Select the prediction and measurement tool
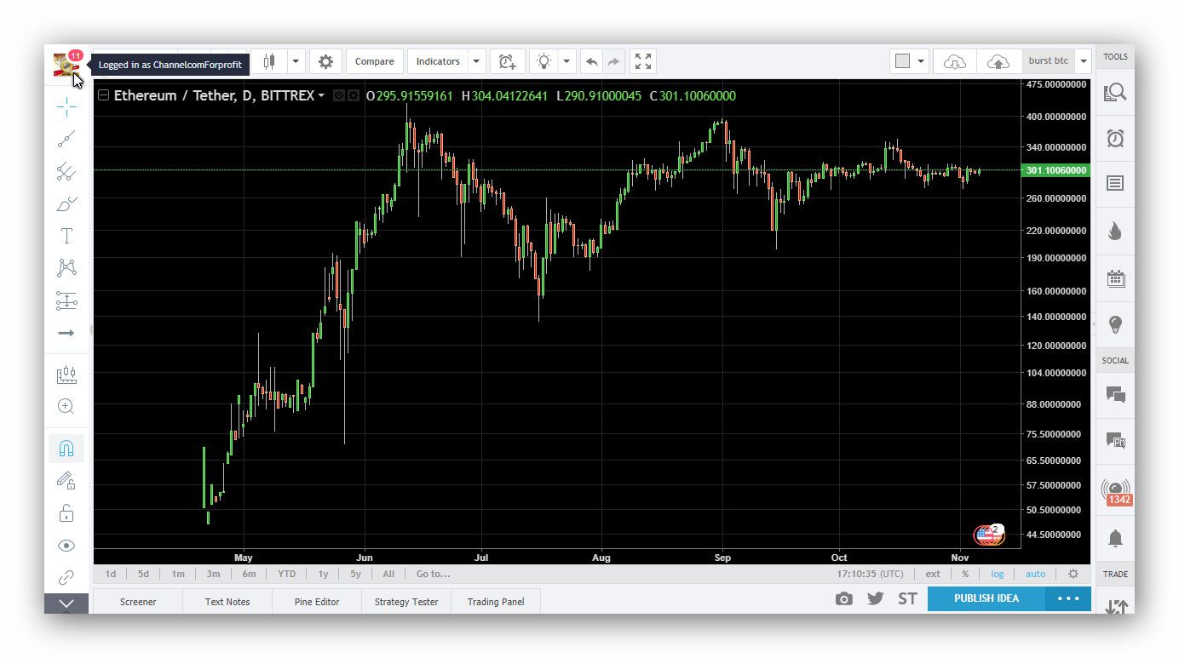 66,300
